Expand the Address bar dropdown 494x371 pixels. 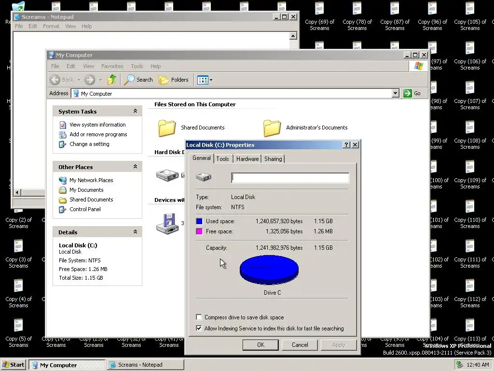[x=396, y=93]
